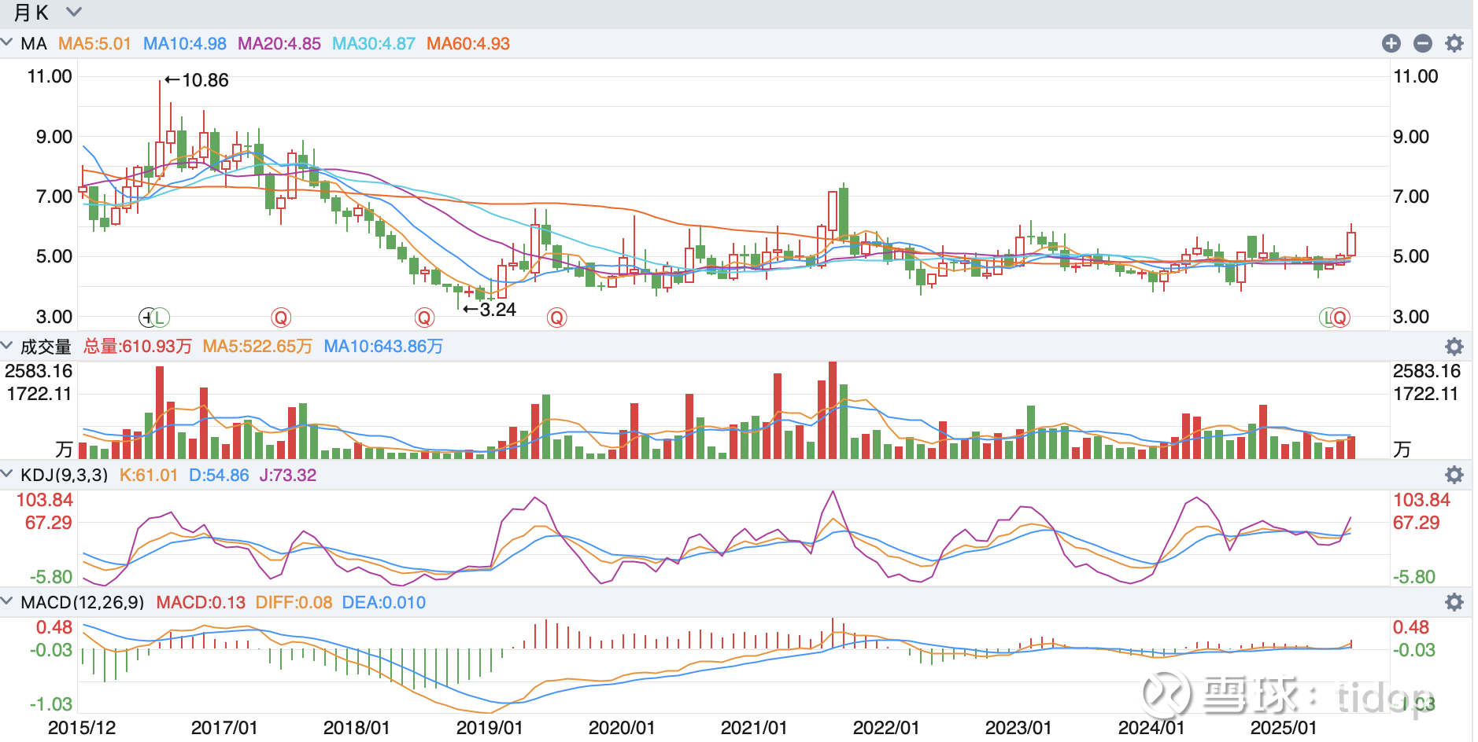Click the MA5:5.01 legend value
This screenshot has width=1478, height=742.
click(x=94, y=43)
